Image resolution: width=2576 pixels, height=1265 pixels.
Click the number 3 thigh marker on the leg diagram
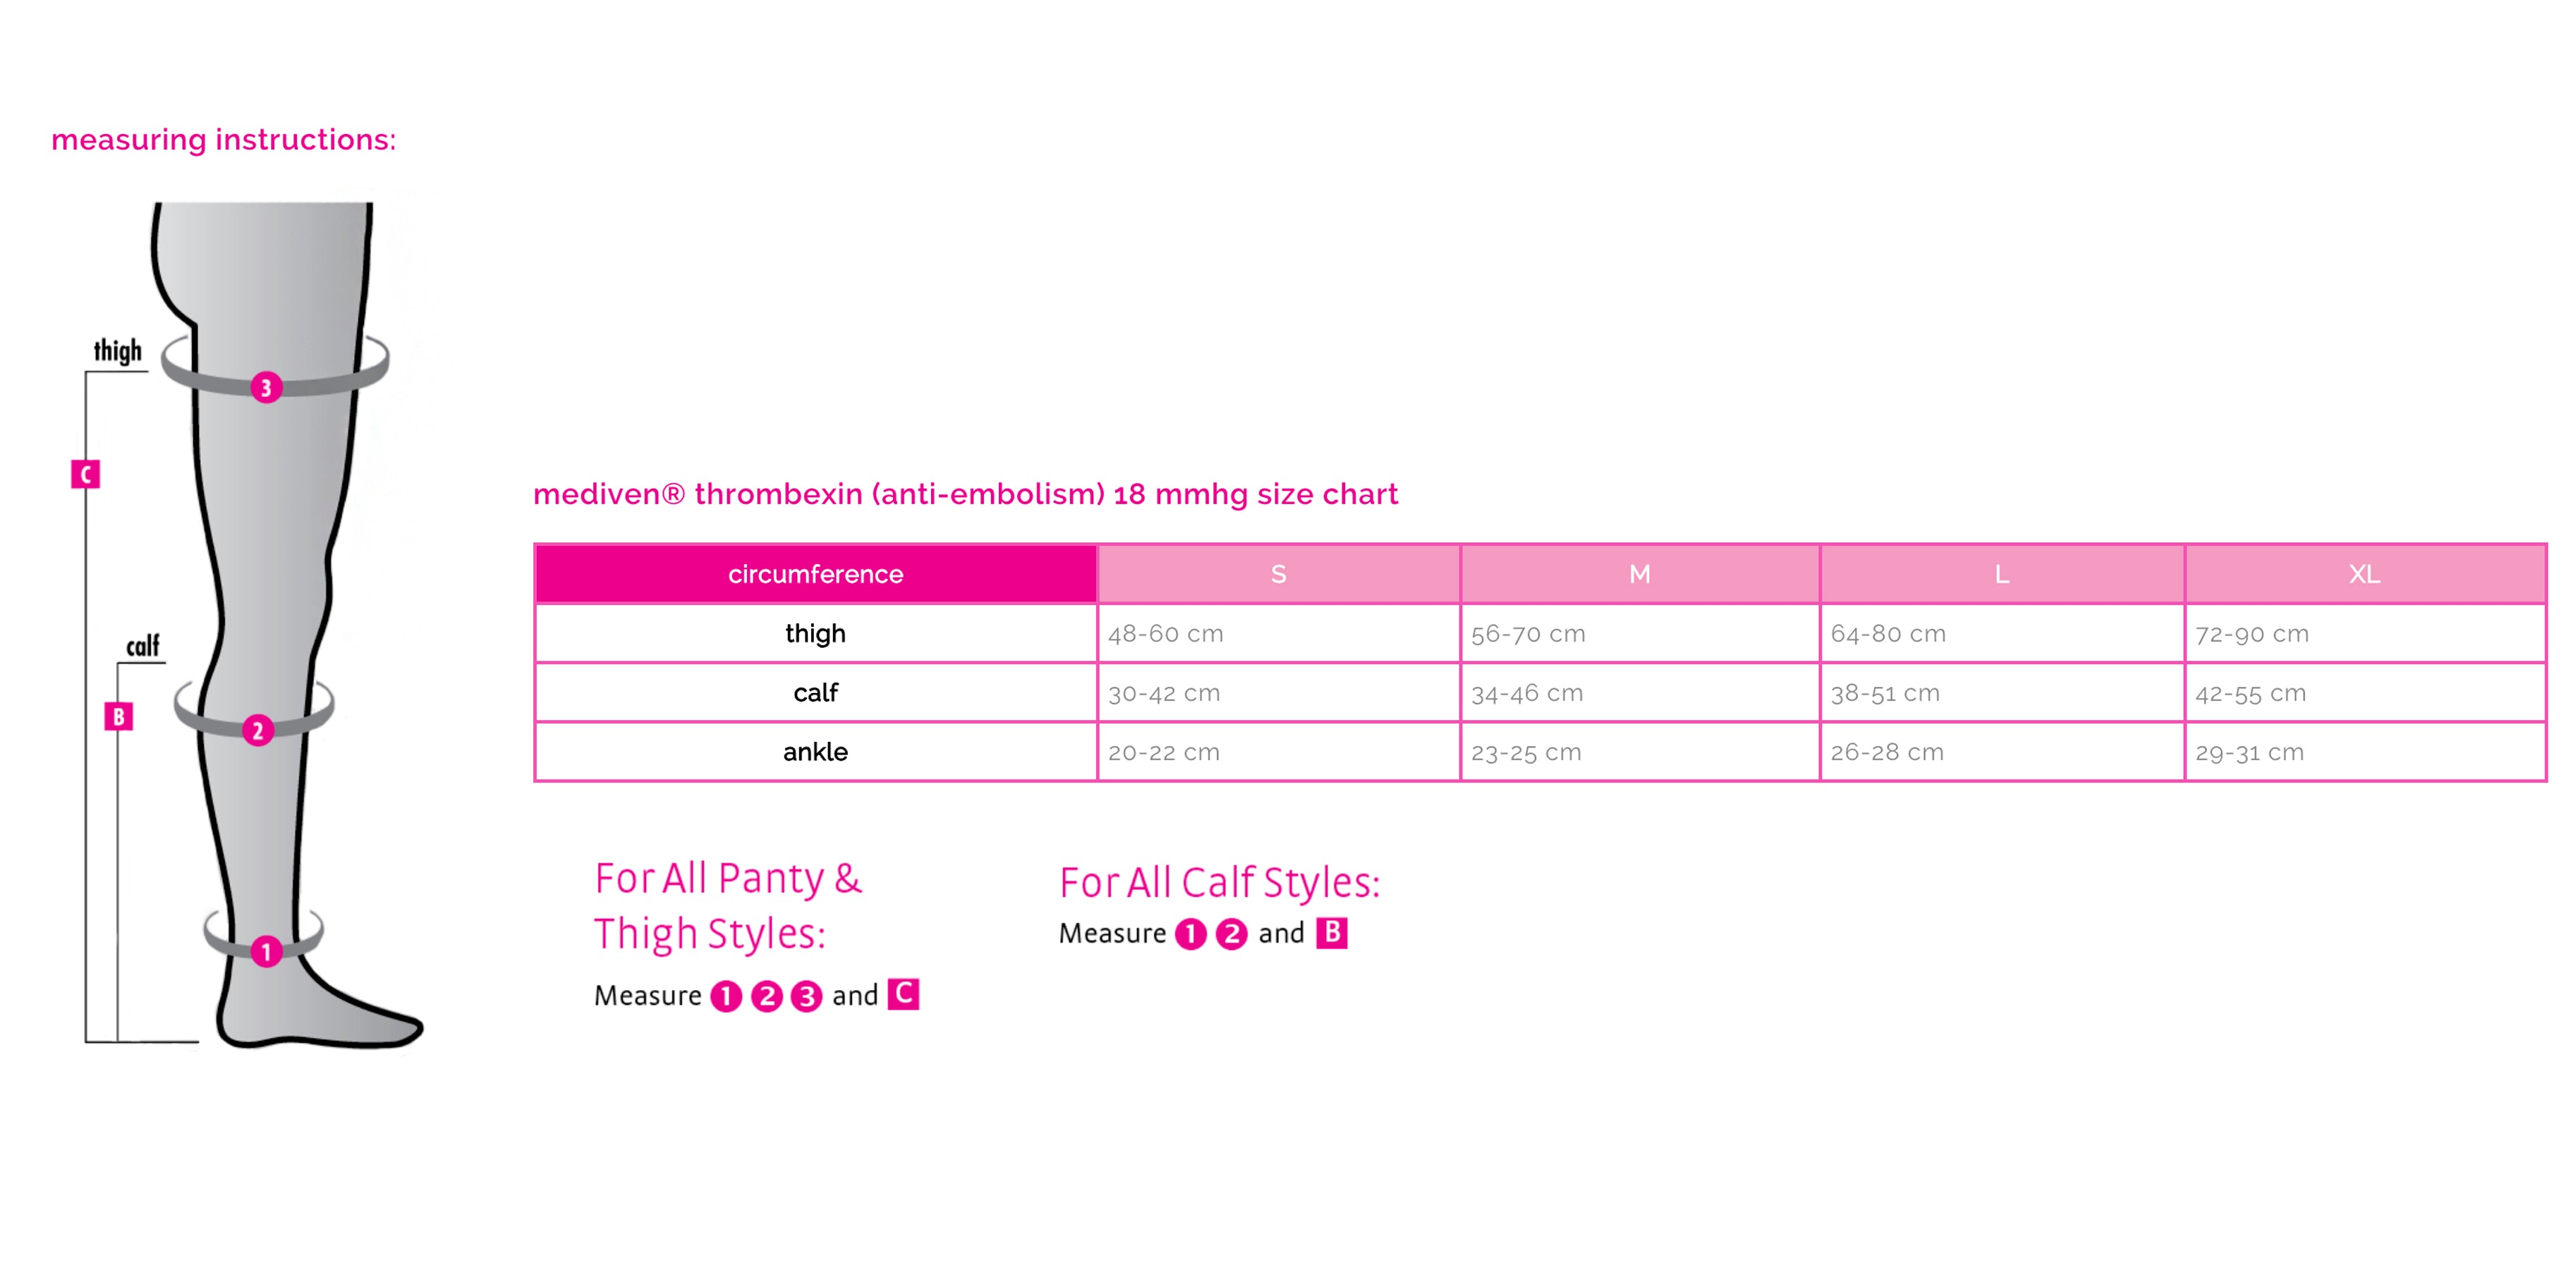pos(266,387)
